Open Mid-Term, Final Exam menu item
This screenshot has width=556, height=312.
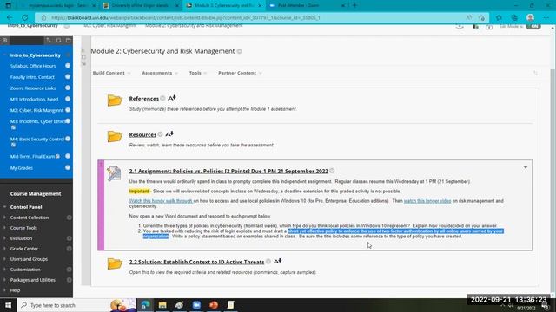click(33, 156)
